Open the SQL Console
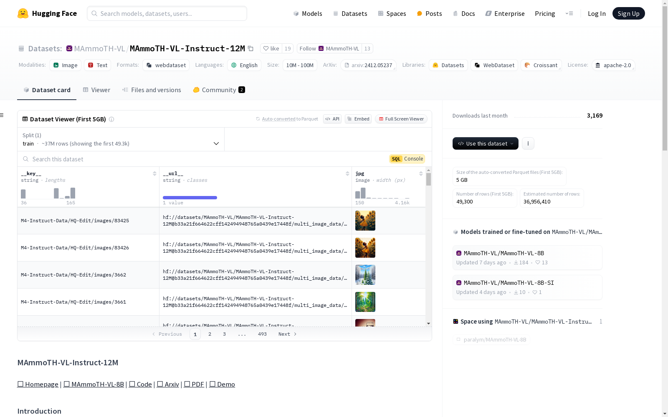 [407, 159]
